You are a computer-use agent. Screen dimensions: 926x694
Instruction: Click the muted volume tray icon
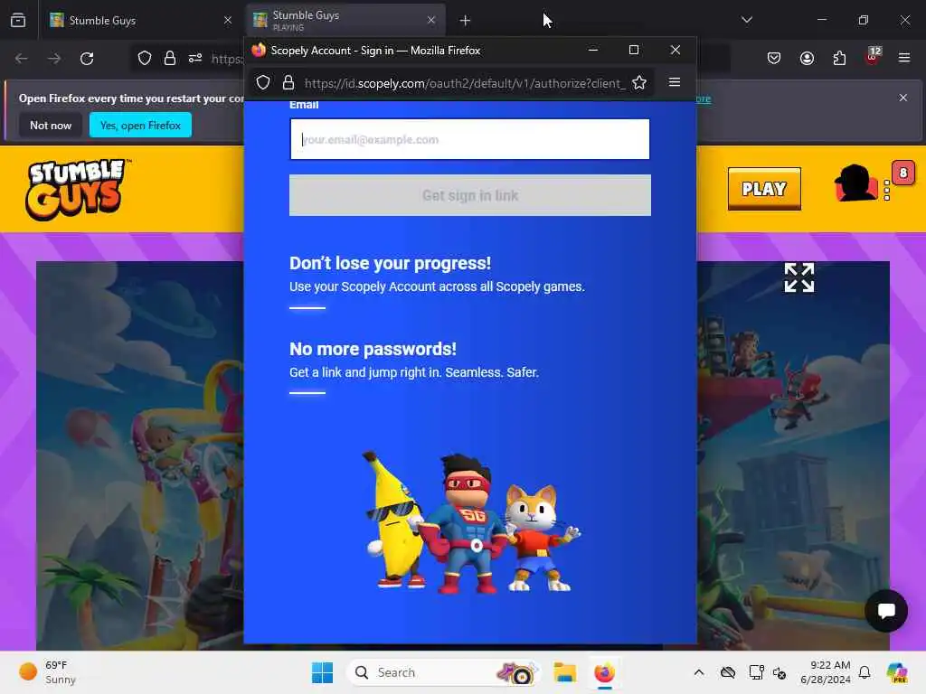click(779, 672)
